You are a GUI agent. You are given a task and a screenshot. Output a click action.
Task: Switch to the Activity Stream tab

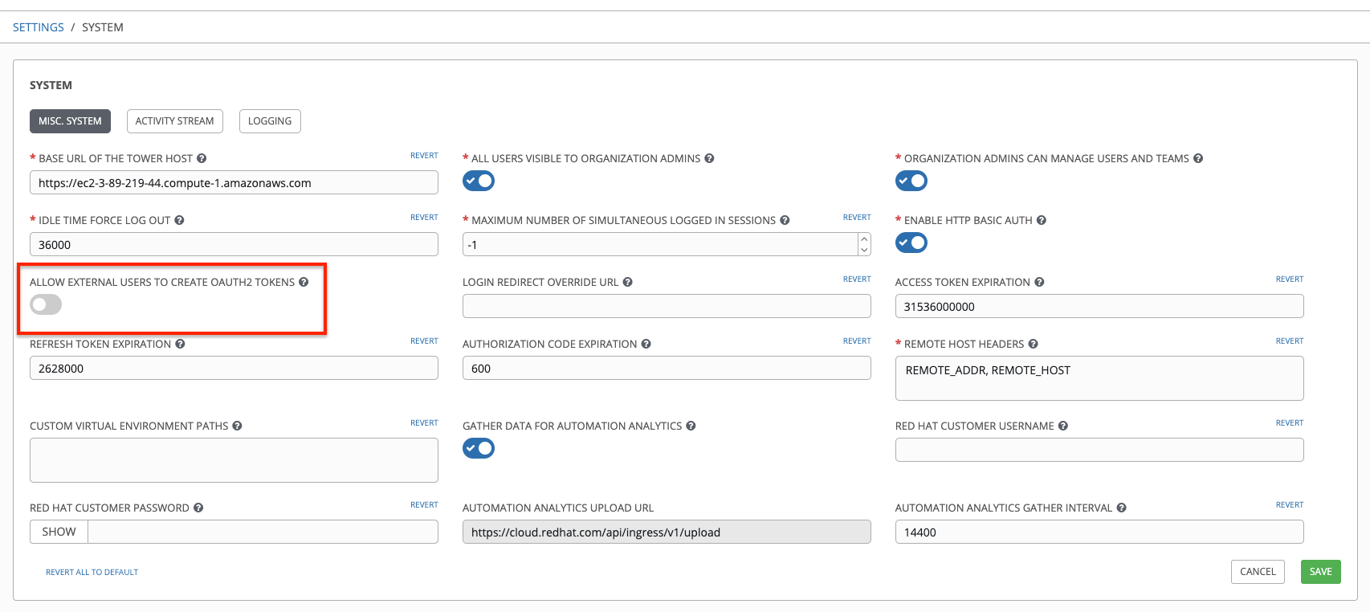coord(174,121)
